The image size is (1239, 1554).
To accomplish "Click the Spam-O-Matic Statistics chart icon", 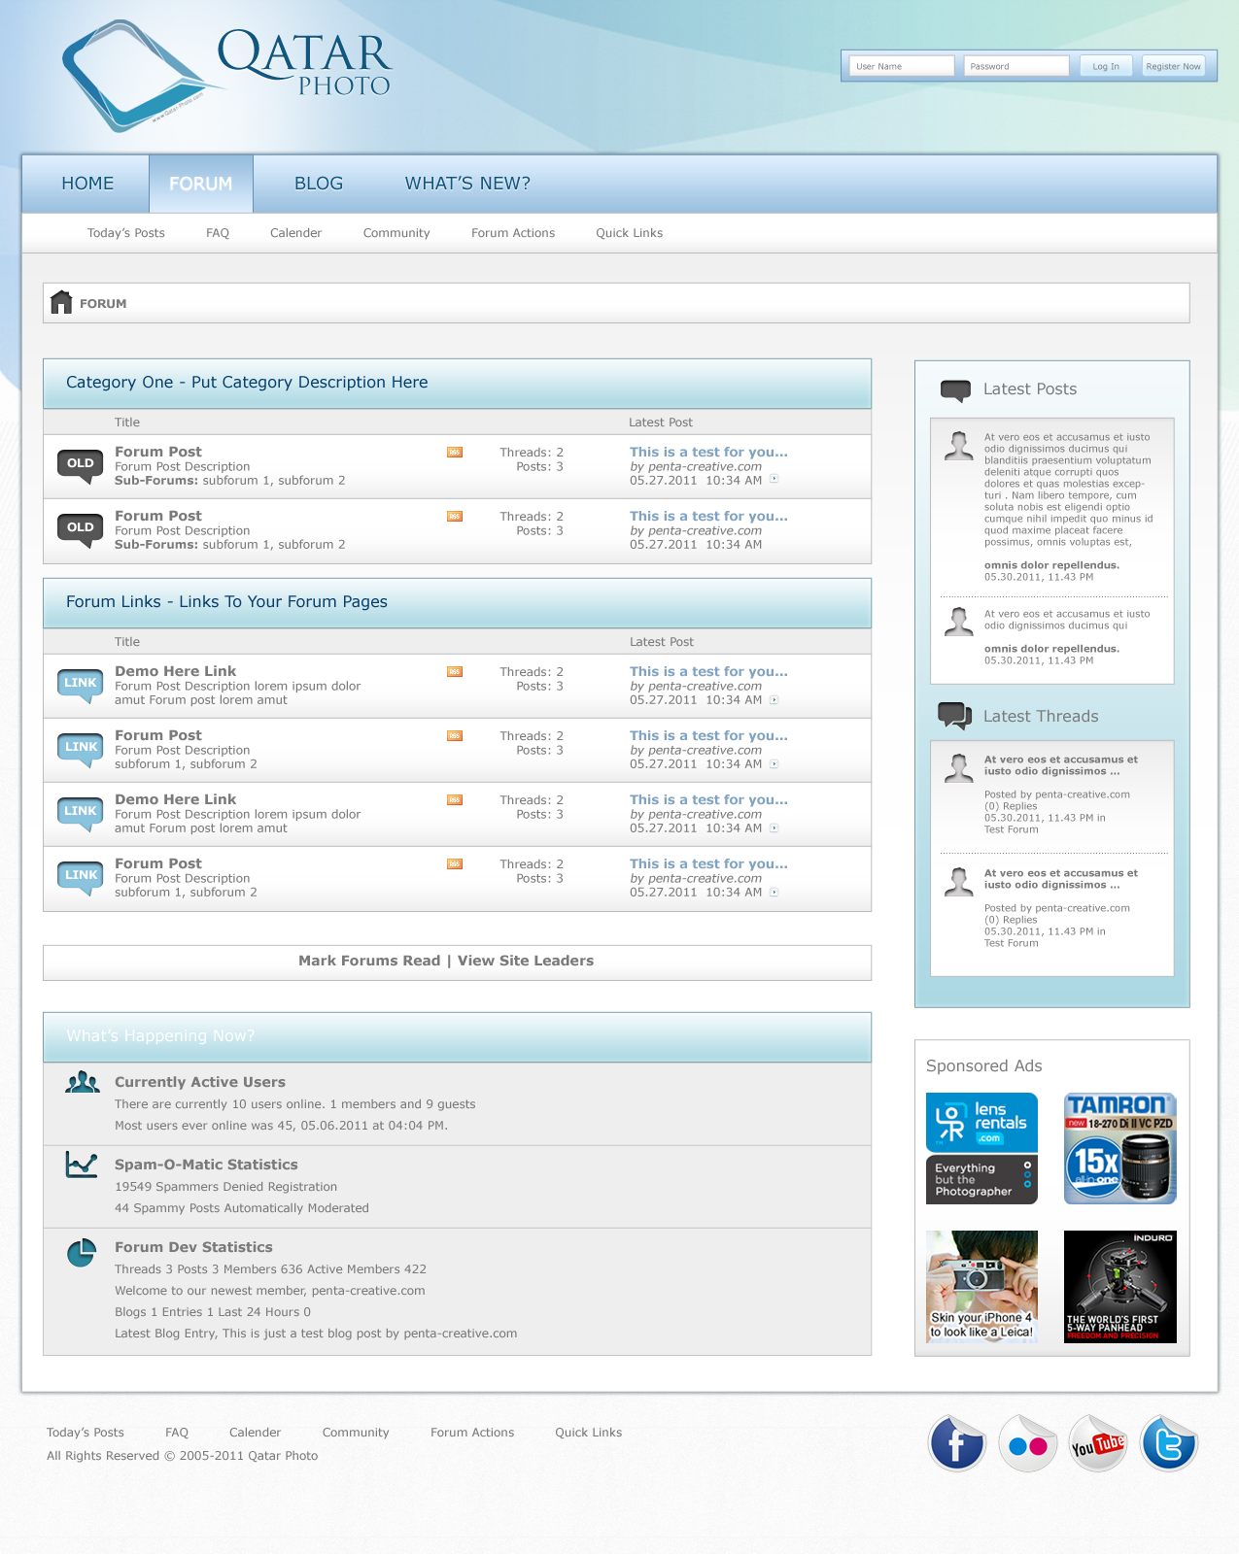I will coord(82,1165).
